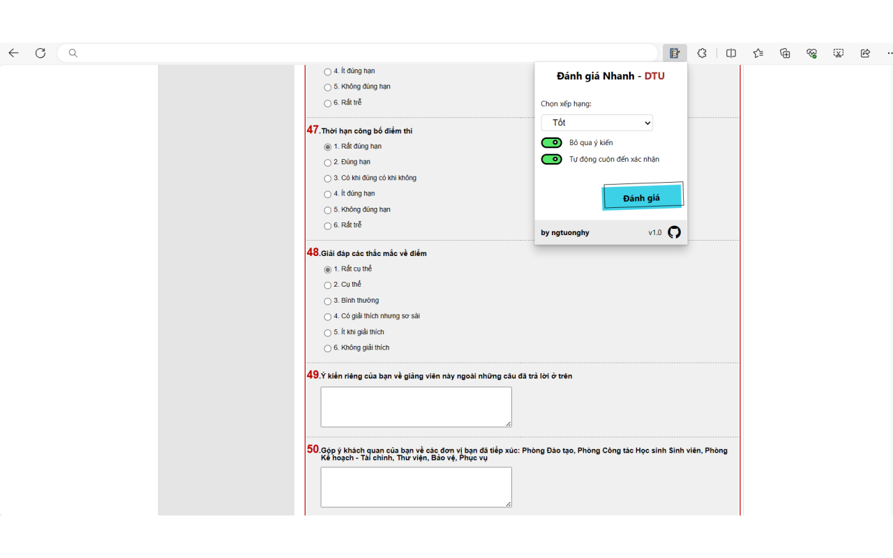Open the Favorites star list
The height and width of the screenshot is (558, 893).
758,53
